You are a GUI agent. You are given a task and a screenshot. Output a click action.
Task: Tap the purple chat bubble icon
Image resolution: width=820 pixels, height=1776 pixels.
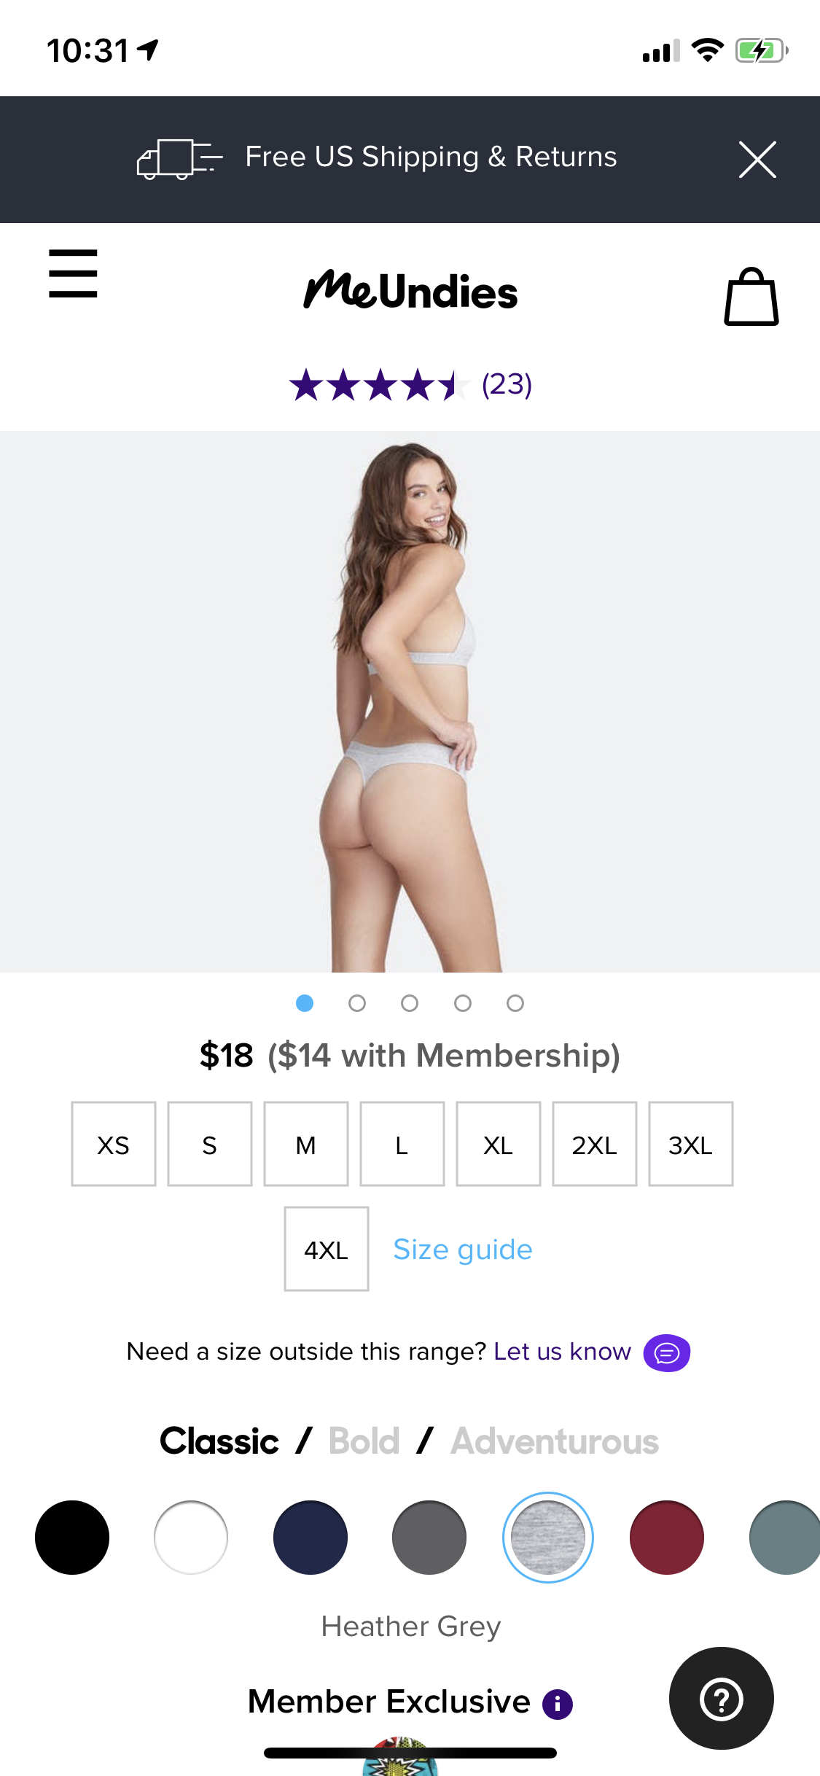[667, 1353]
